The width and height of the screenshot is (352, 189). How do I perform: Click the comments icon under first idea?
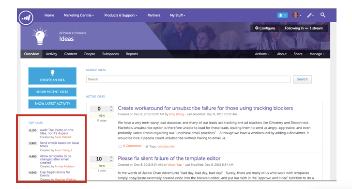[x=120, y=146]
